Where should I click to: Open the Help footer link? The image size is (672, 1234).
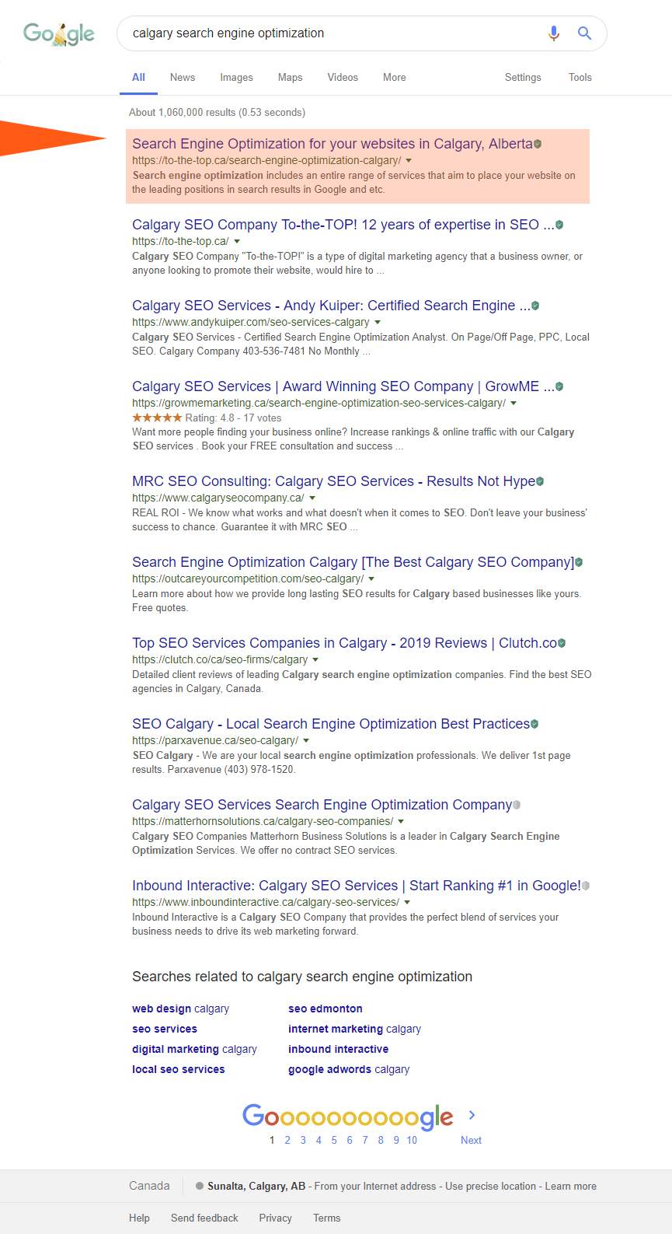[x=139, y=1218]
